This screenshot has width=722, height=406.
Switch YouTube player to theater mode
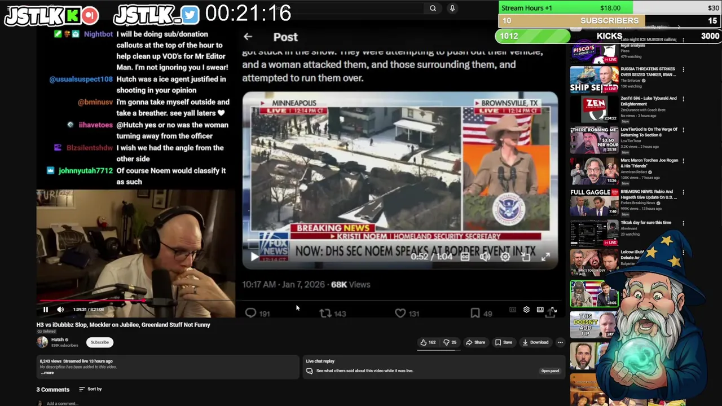pos(540,310)
